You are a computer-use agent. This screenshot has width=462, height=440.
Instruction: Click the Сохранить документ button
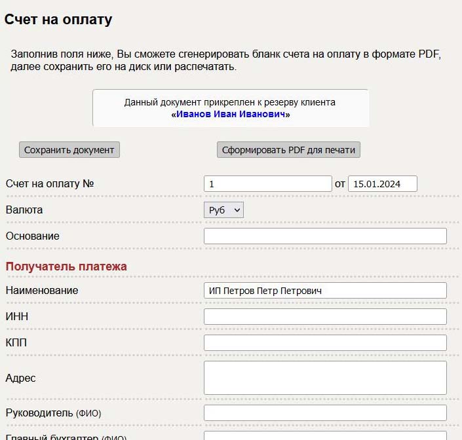[x=69, y=150]
